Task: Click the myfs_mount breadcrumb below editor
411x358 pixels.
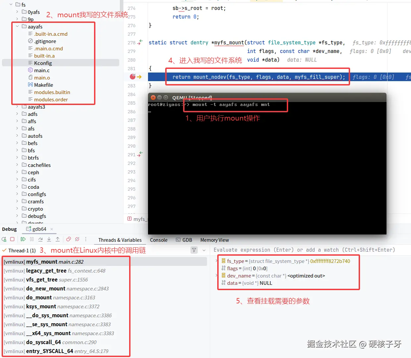Action: pyautogui.click(x=137, y=219)
